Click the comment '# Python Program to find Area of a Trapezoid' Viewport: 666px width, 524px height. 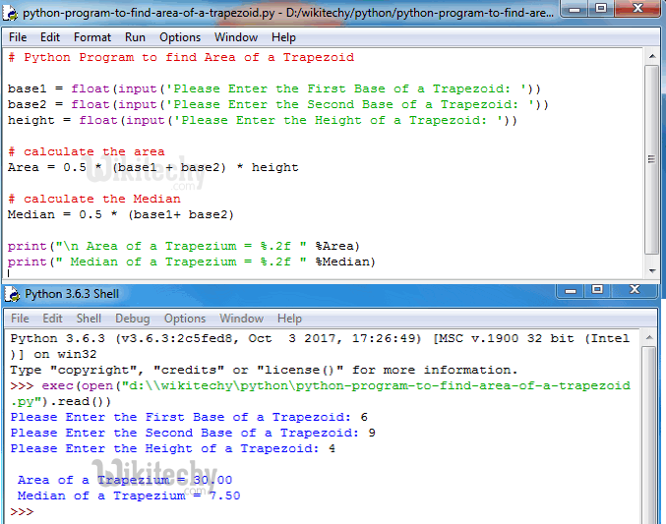[181, 57]
